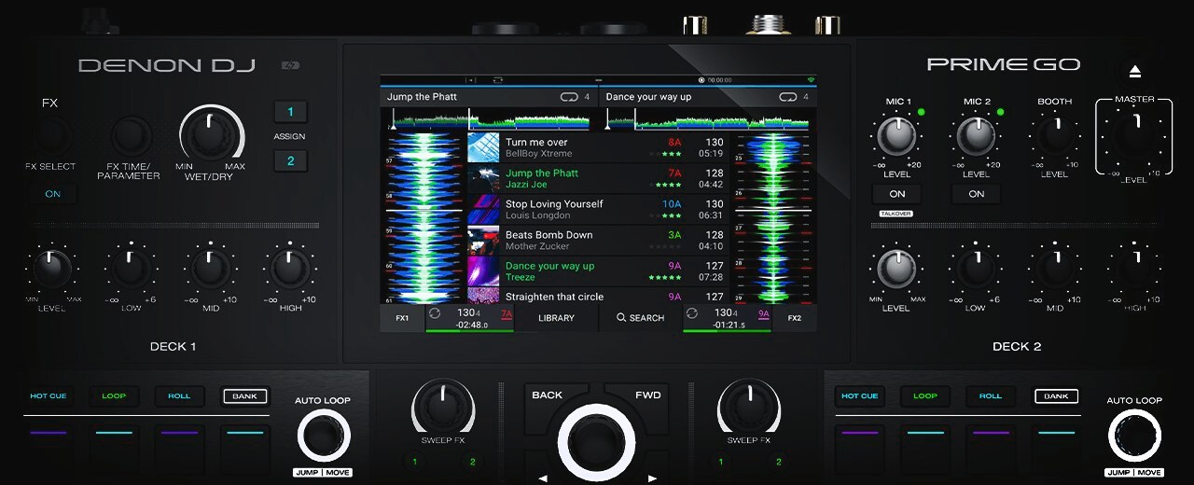Click the FX SELECT knob
The image size is (1194, 485).
52,137
